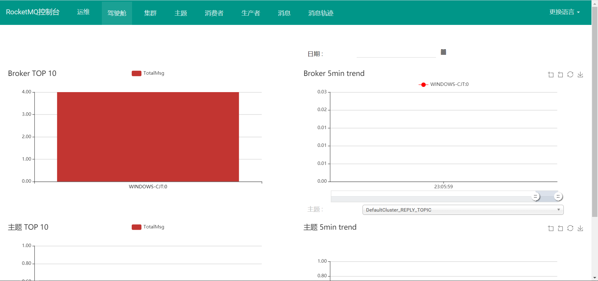
Task: Click the WINDOWS-CJT:0 bar axis label
Action: click(x=148, y=187)
